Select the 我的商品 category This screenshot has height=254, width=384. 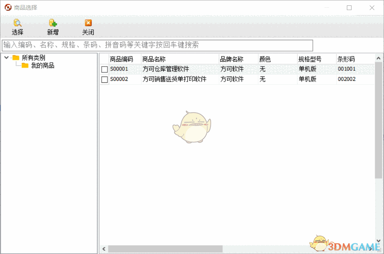click(x=43, y=65)
